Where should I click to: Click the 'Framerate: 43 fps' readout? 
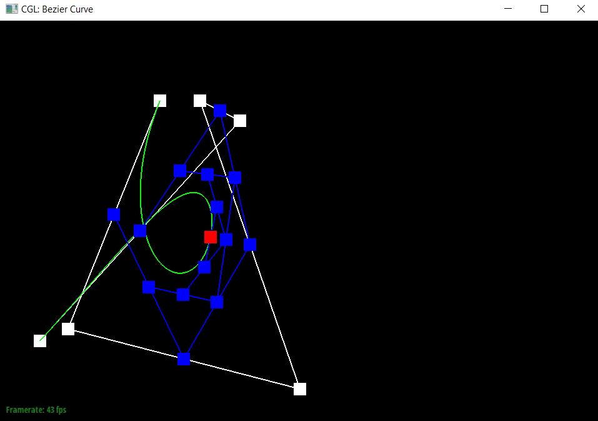36,410
